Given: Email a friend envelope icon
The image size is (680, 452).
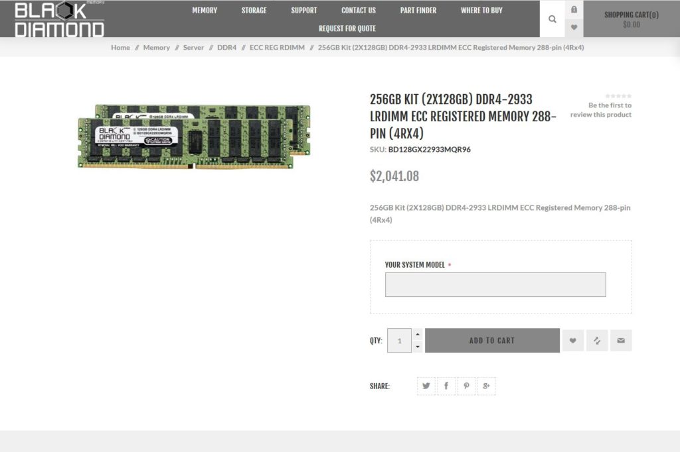Looking at the screenshot, I should [x=621, y=340].
